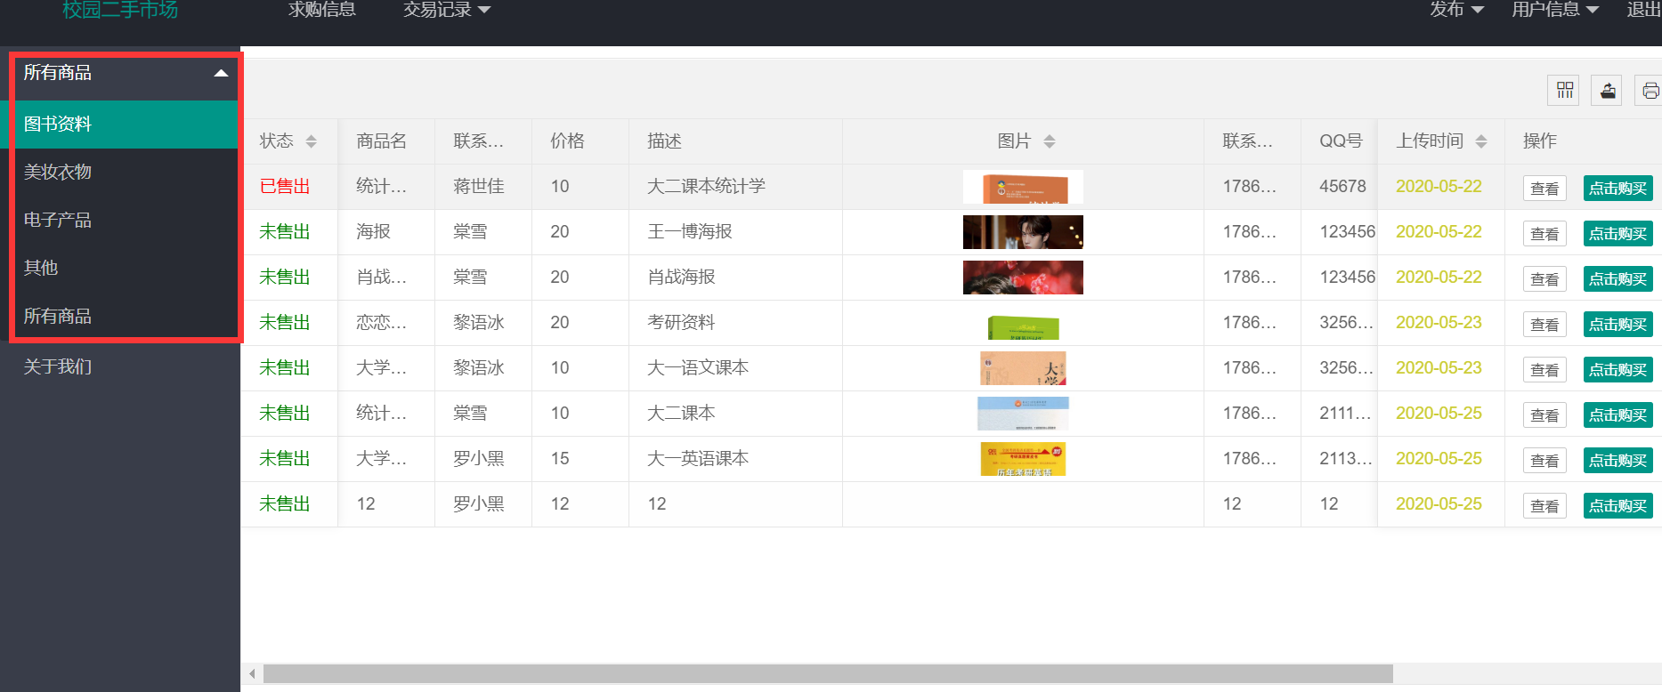Click 查看 for 大二课本 row
The height and width of the screenshot is (692, 1662).
pyautogui.click(x=1544, y=415)
